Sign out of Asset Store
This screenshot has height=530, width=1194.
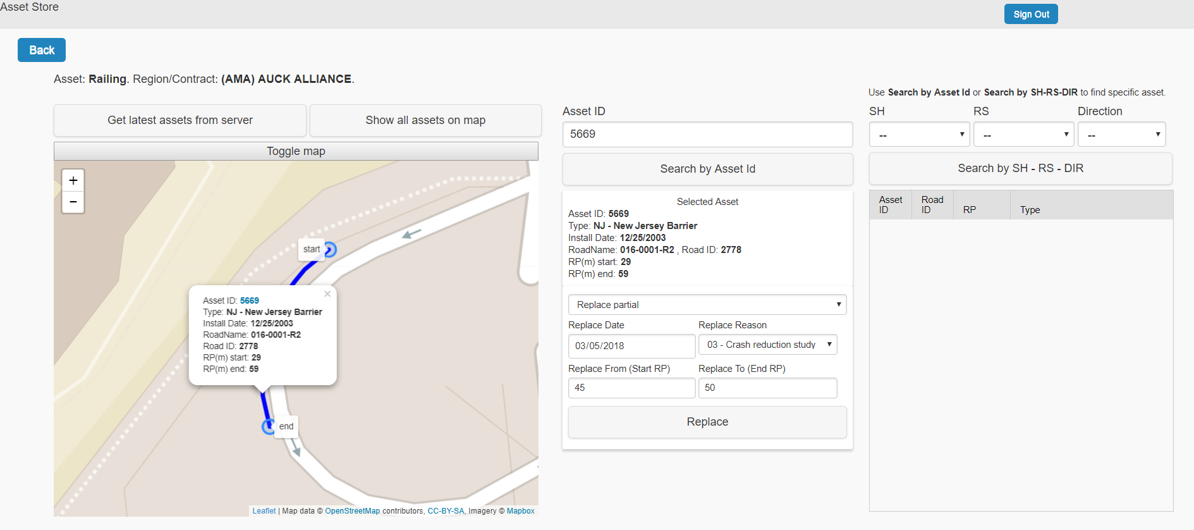click(x=1030, y=14)
